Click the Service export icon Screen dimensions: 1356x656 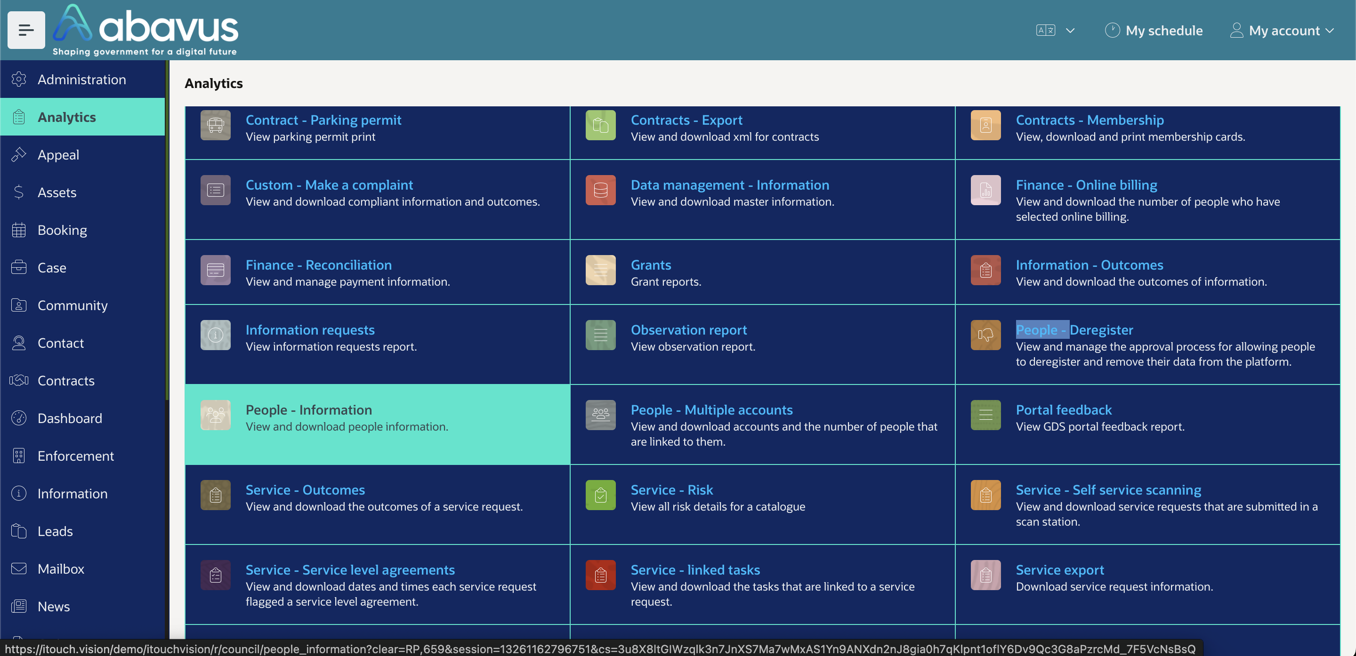point(986,575)
